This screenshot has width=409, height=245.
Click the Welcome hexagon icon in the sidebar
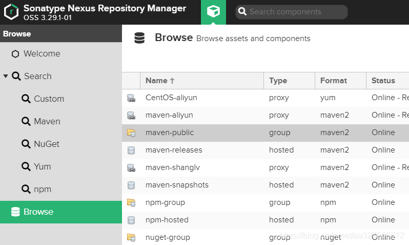(15, 54)
